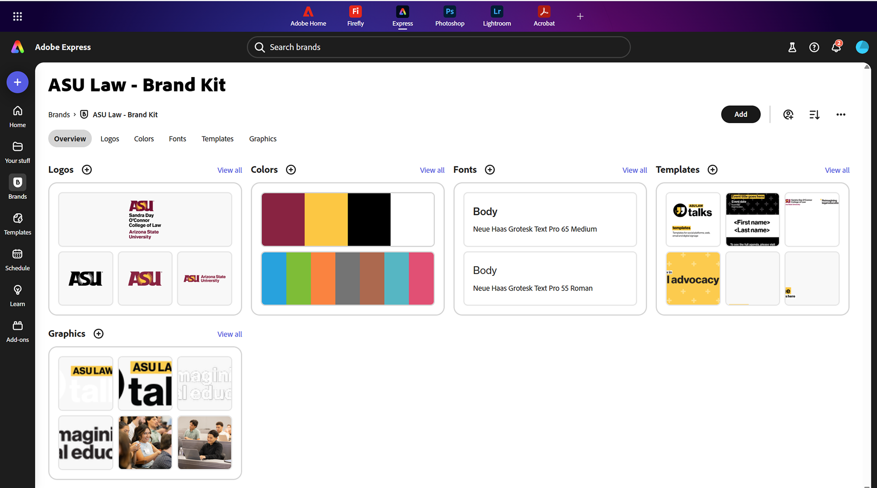Open notifications bell
The height and width of the screenshot is (488, 877).
point(836,47)
